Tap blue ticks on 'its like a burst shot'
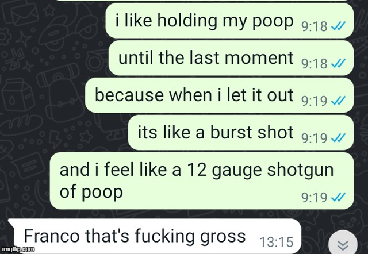Screen dimensions: 368x254 (x=338, y=138)
